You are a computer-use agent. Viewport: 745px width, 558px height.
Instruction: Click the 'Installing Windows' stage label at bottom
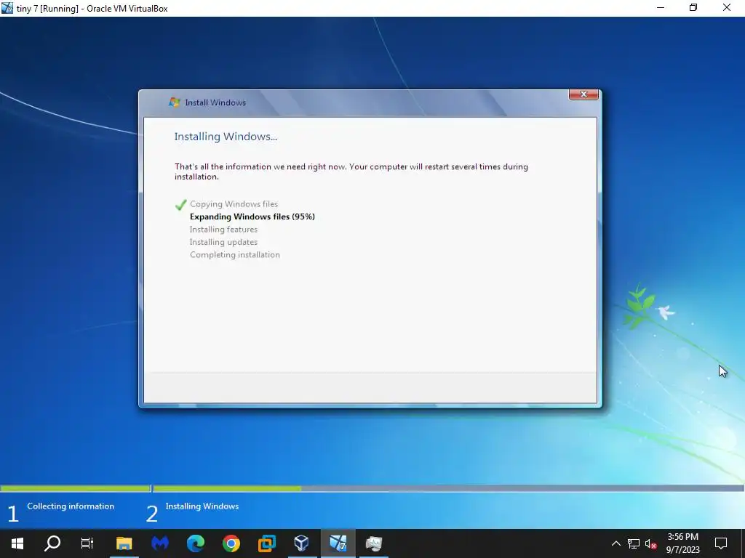tap(202, 506)
